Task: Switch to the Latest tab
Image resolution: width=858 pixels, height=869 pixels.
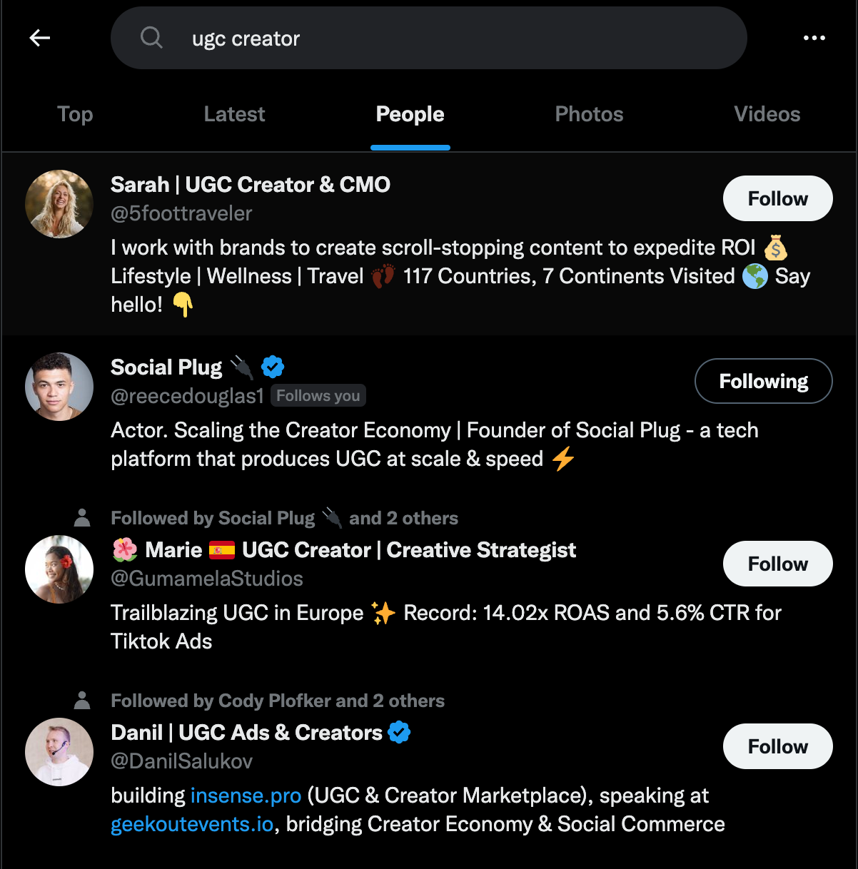Action: click(x=234, y=114)
